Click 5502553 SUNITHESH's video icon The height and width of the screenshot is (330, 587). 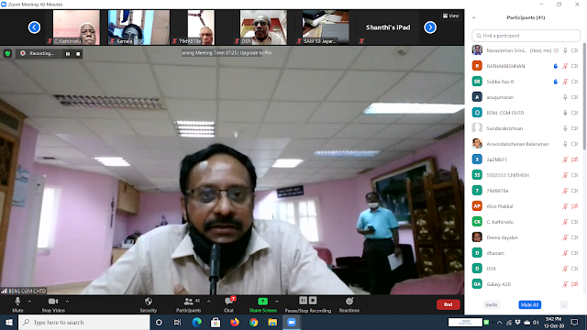[x=575, y=175]
